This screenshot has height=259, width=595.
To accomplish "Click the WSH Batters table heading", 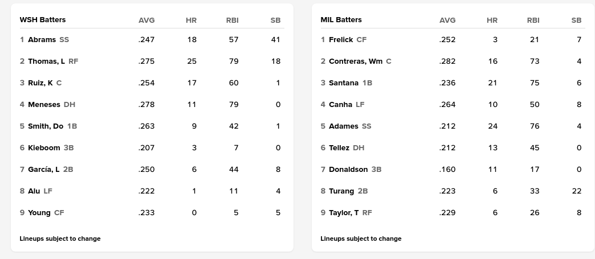I will [43, 20].
